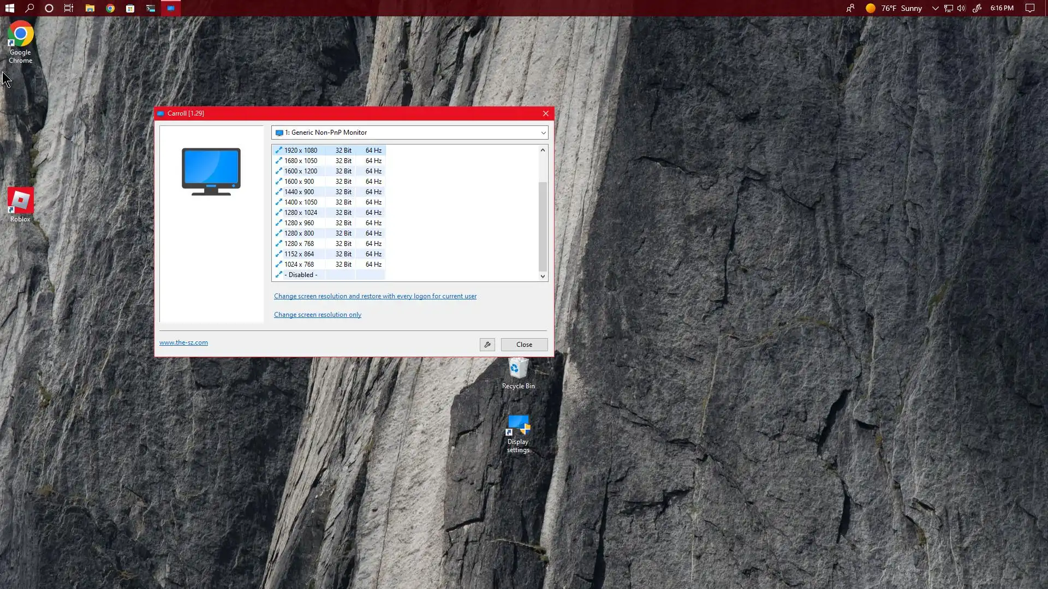1048x589 pixels.
Task: Click the Microsoft Store taskbar icon
Action: tap(130, 8)
